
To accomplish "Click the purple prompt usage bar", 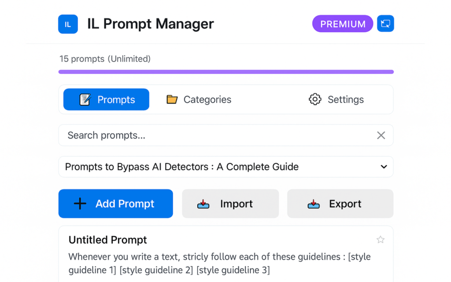I will click(x=225, y=72).
